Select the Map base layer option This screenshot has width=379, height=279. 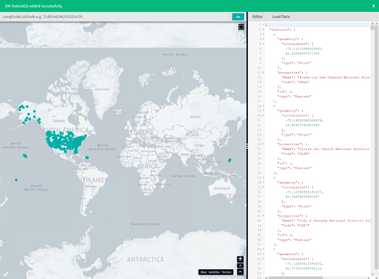[x=203, y=272]
